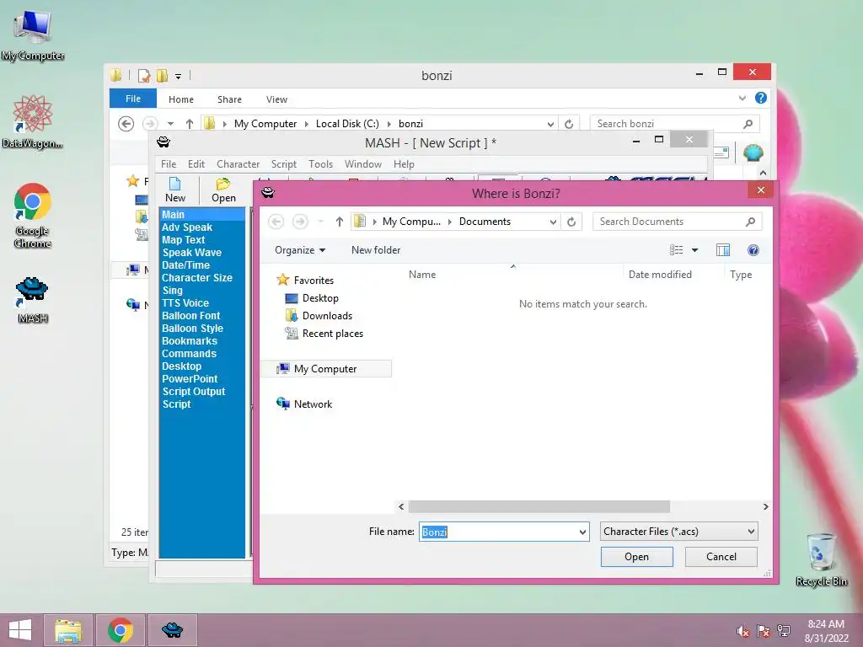Switch to the Explorer View tab

click(276, 99)
